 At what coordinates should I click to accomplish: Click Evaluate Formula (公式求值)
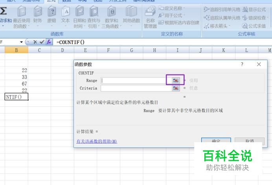pyautogui.click(x=254, y=26)
